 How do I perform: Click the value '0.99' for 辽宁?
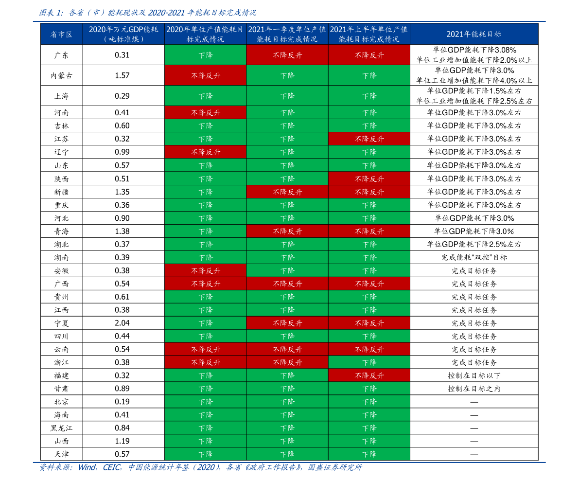(x=122, y=152)
